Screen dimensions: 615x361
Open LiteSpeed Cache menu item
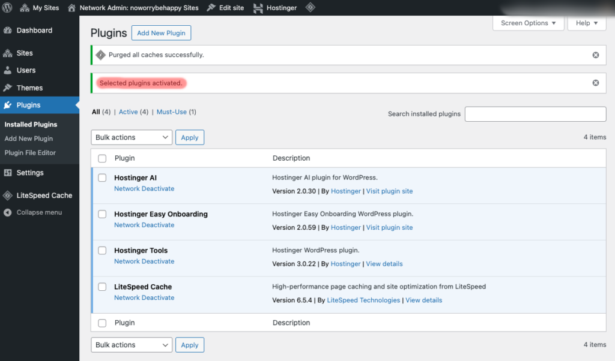click(44, 195)
